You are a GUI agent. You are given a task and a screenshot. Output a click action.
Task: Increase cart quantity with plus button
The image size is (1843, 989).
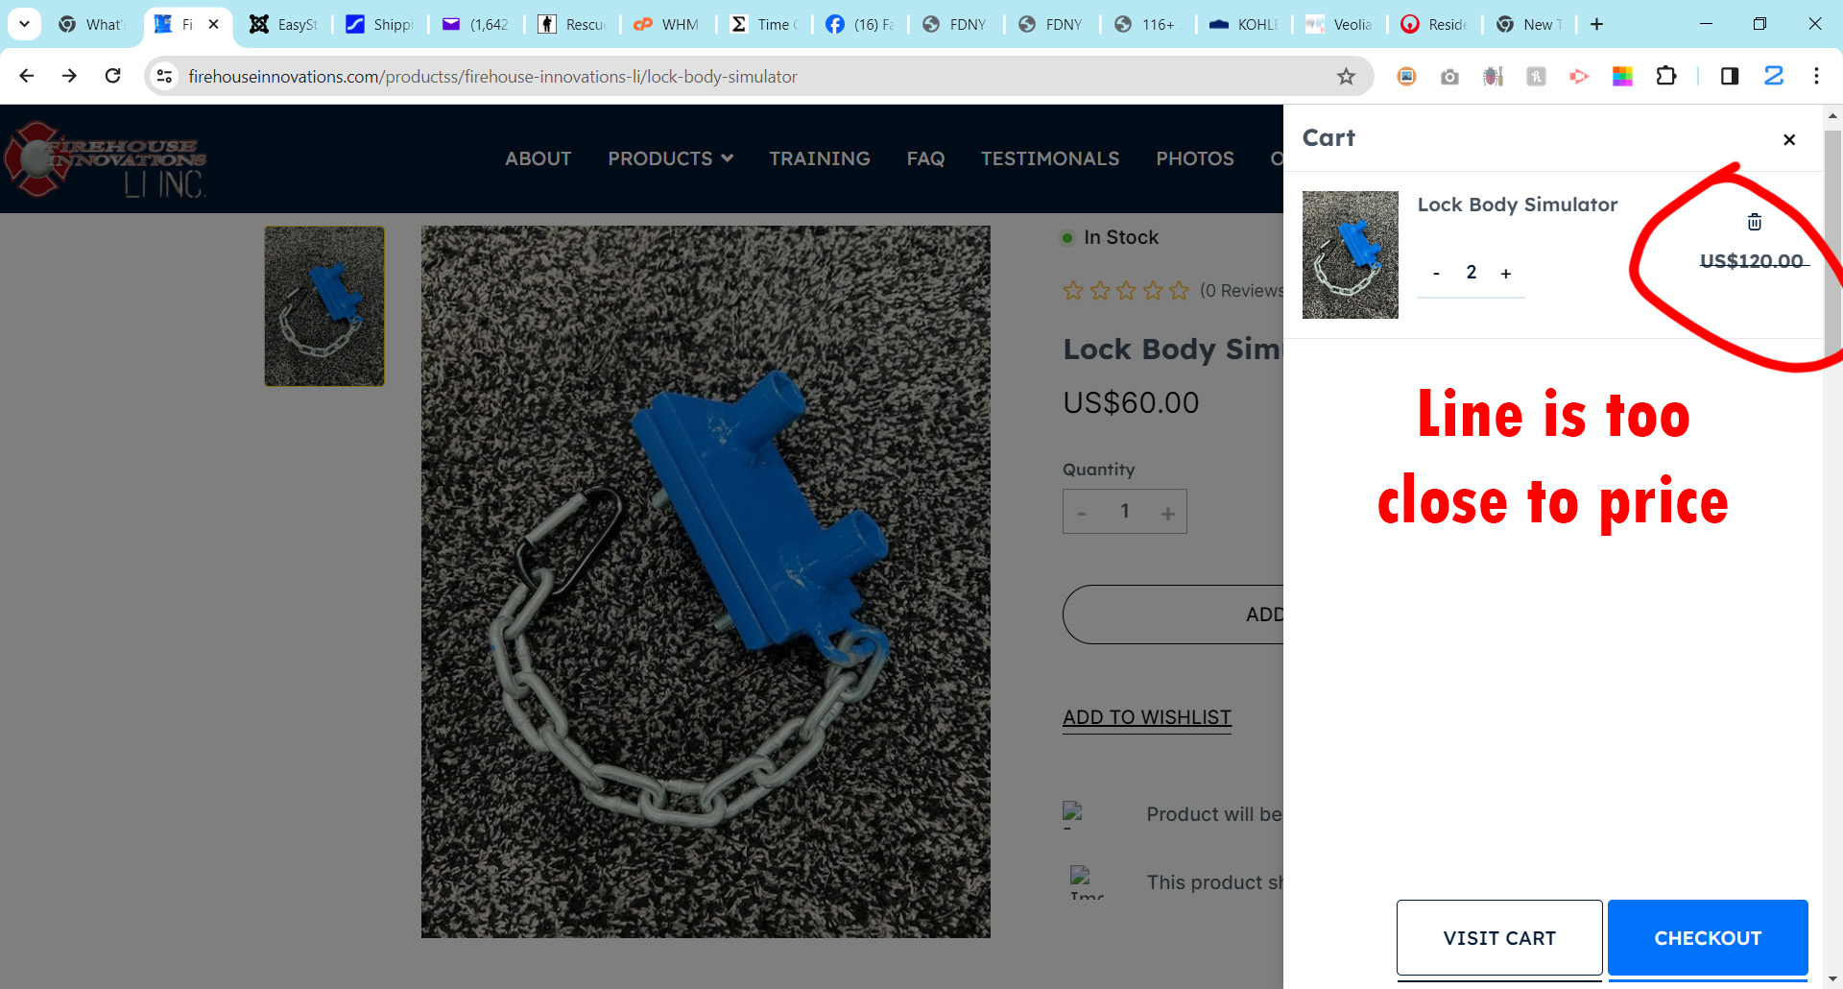1506,274
